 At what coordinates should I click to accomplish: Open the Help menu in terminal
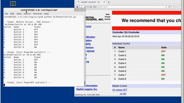(x=46, y=14)
